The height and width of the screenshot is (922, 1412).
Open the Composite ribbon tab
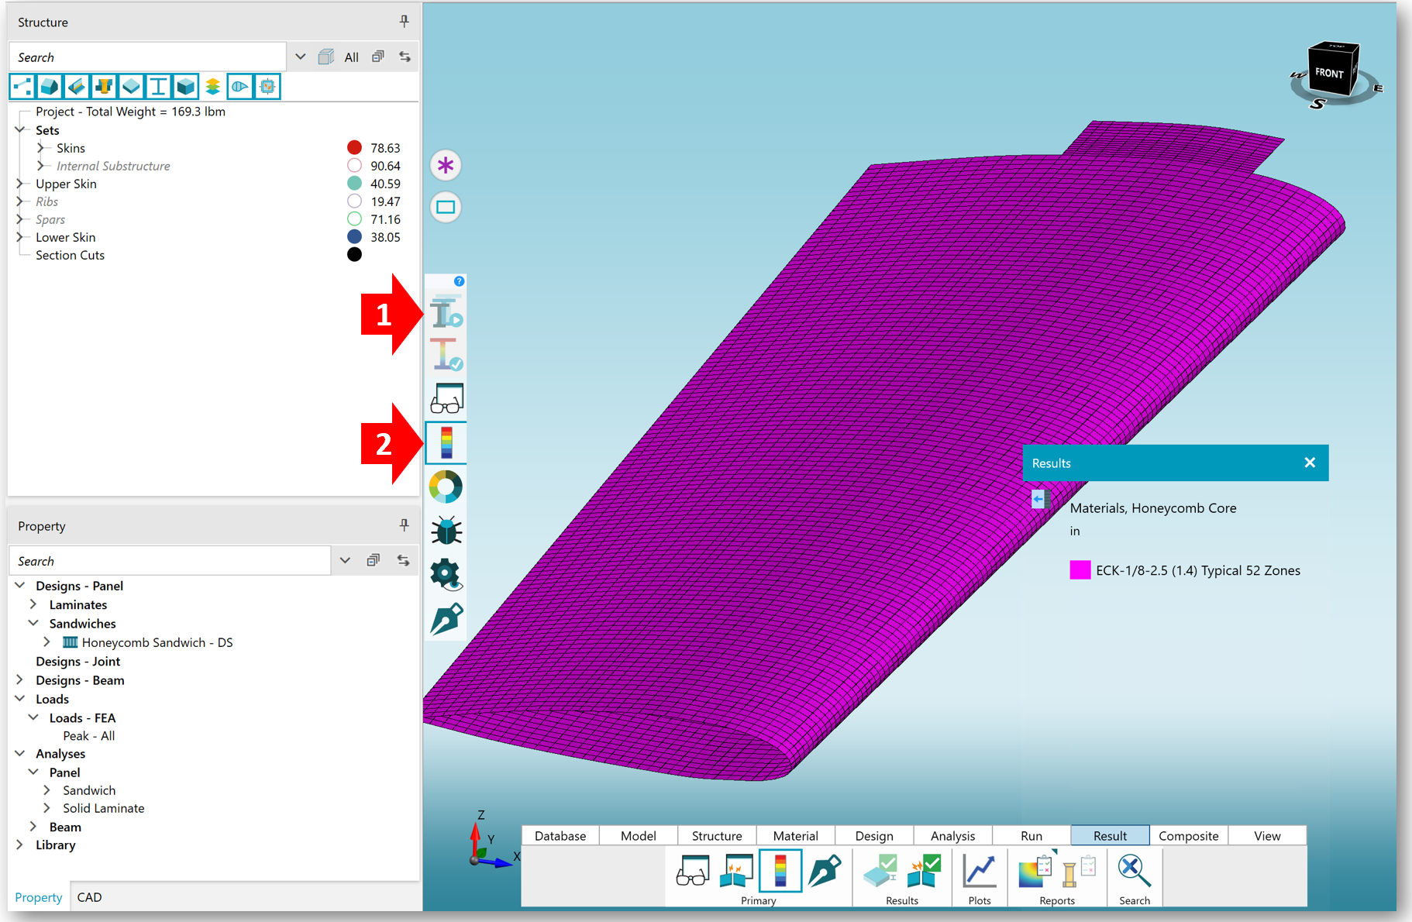tap(1189, 835)
